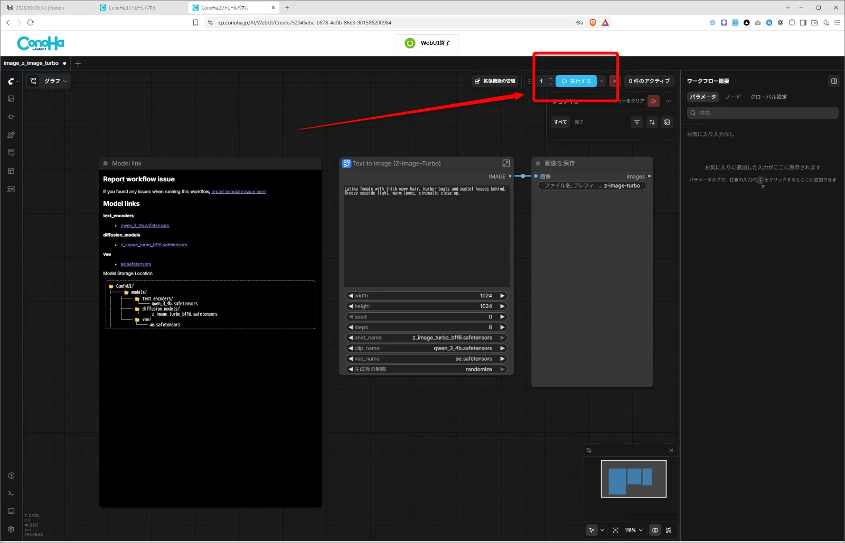Open the 116% zoom dropdown

click(634, 530)
